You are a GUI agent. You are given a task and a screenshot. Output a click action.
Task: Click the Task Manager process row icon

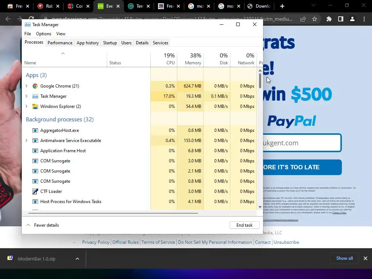tap(35, 96)
